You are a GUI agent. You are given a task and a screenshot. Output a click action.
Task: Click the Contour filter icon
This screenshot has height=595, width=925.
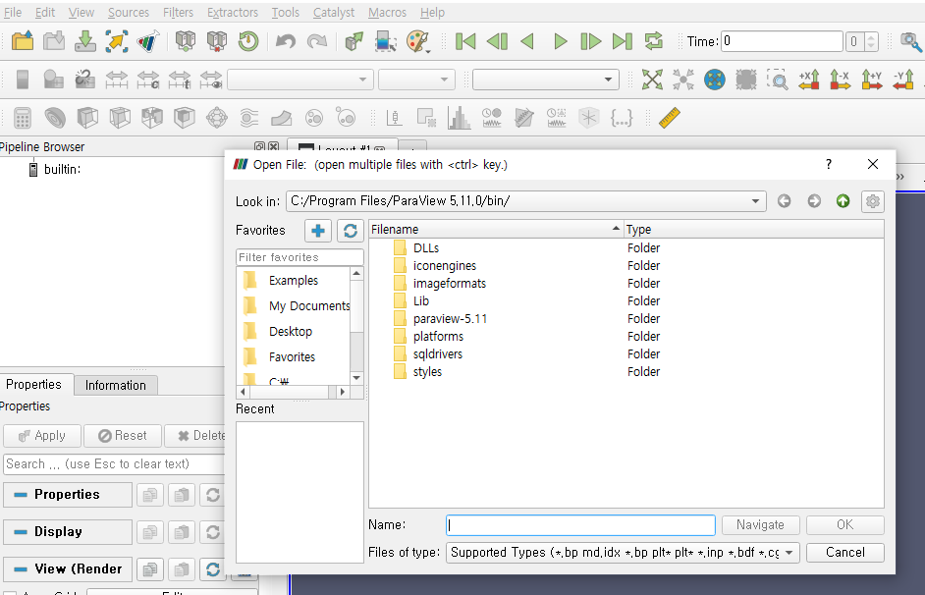[55, 118]
